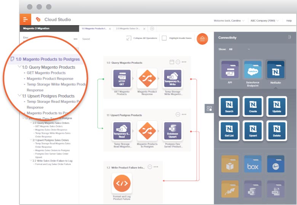Open calendar schedule icon on Query Magento Products

click(172, 62)
